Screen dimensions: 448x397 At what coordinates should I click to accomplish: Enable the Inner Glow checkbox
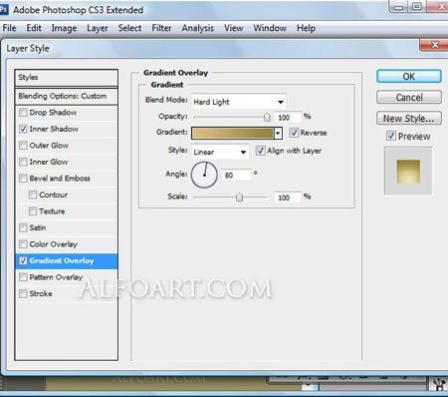pos(23,162)
